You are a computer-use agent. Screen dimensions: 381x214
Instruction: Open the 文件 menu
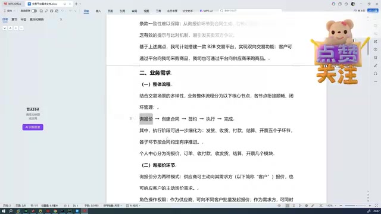pyautogui.click(x=9, y=11)
